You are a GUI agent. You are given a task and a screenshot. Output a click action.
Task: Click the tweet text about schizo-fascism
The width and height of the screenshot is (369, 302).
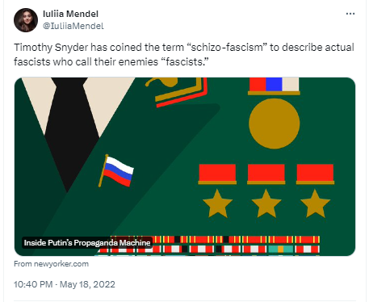(x=184, y=54)
